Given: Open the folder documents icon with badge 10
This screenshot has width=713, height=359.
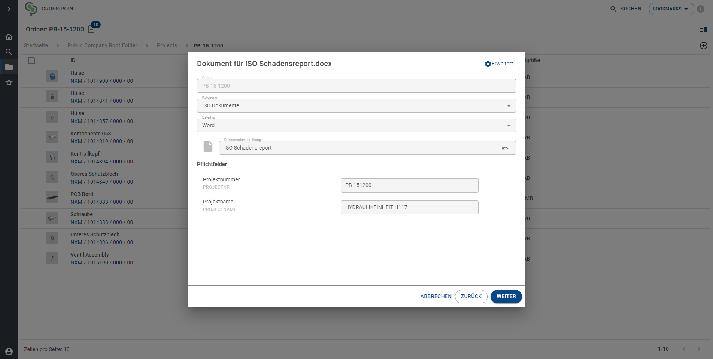Looking at the screenshot, I should pyautogui.click(x=92, y=29).
